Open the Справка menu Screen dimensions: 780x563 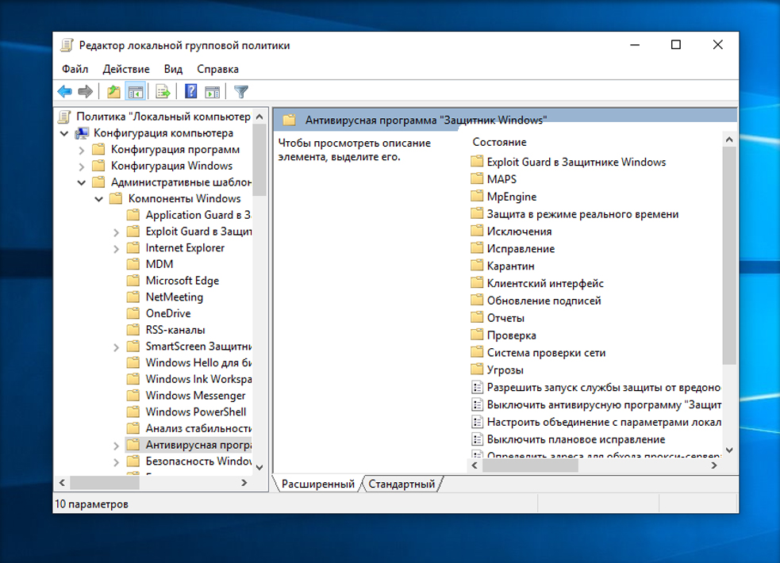pos(217,69)
